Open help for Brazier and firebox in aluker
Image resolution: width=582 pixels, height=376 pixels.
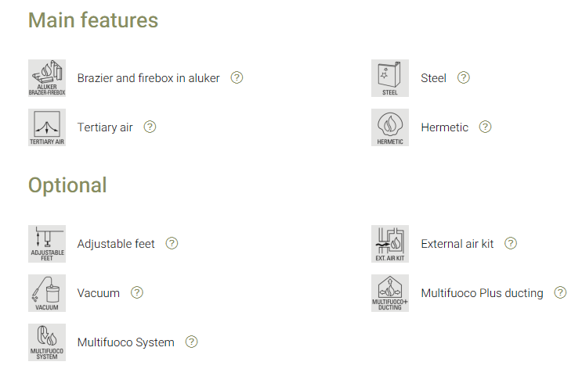pos(237,77)
